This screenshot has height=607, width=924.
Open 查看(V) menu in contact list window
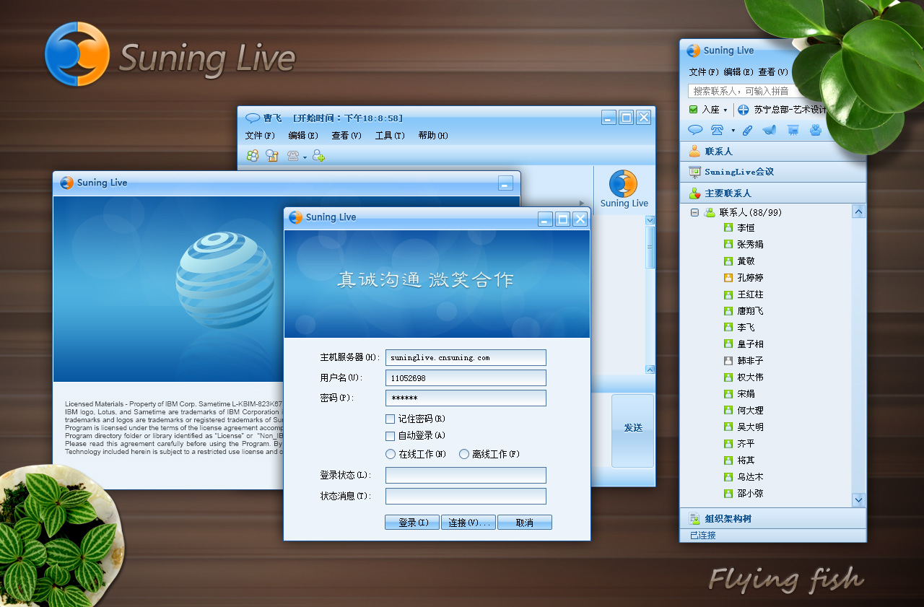(773, 72)
